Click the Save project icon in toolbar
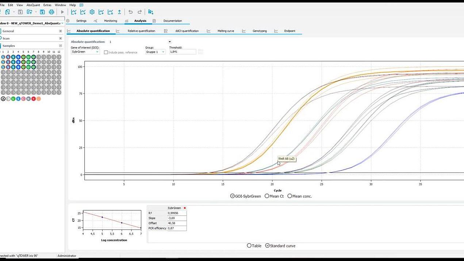Image resolution: width=464 pixels, height=261 pixels. pos(42,12)
